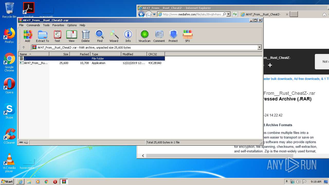Sort by the Modified column header

[x=134, y=54]
